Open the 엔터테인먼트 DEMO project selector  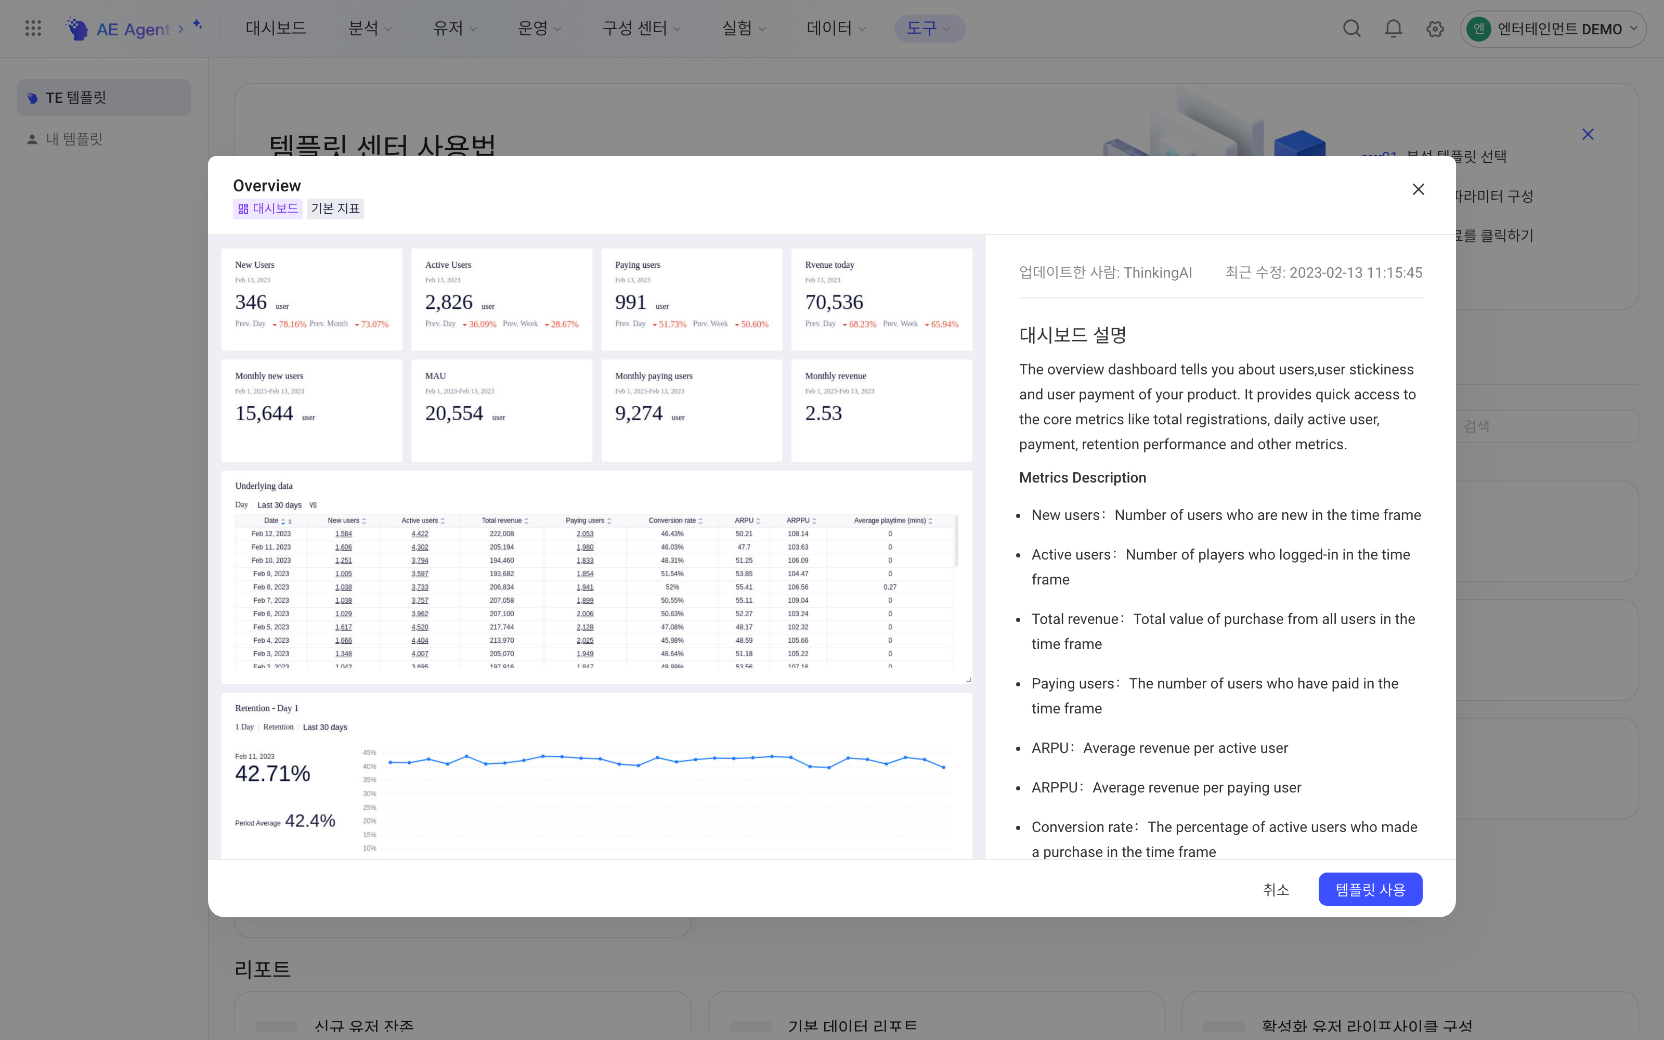pyautogui.click(x=1553, y=29)
